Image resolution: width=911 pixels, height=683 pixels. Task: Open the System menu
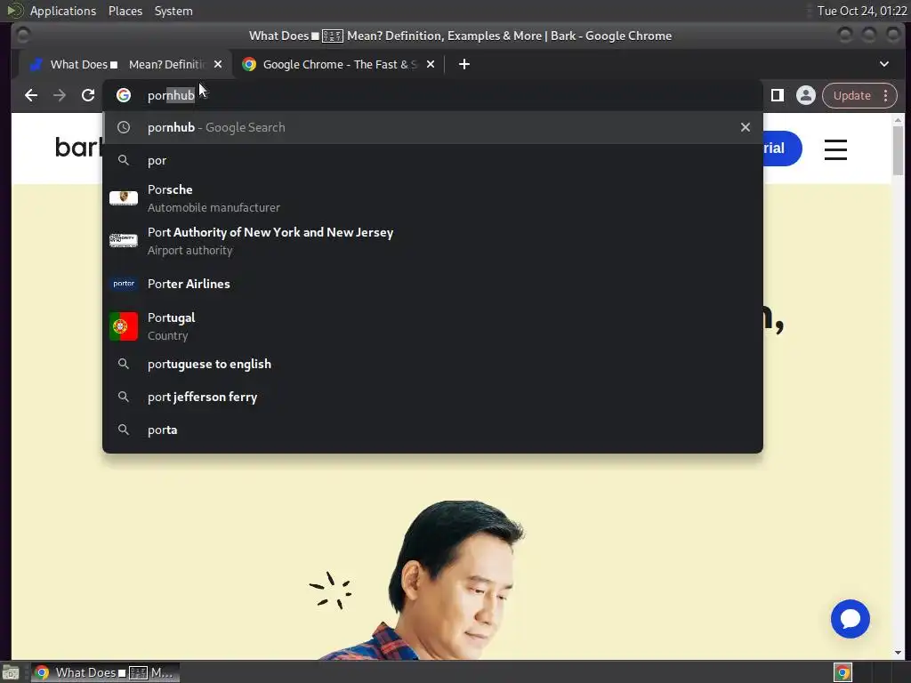(173, 11)
